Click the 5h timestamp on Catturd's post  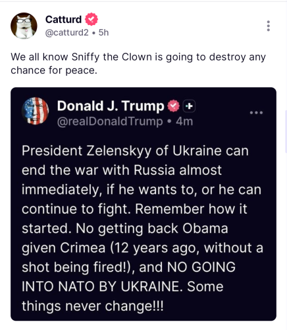103,32
